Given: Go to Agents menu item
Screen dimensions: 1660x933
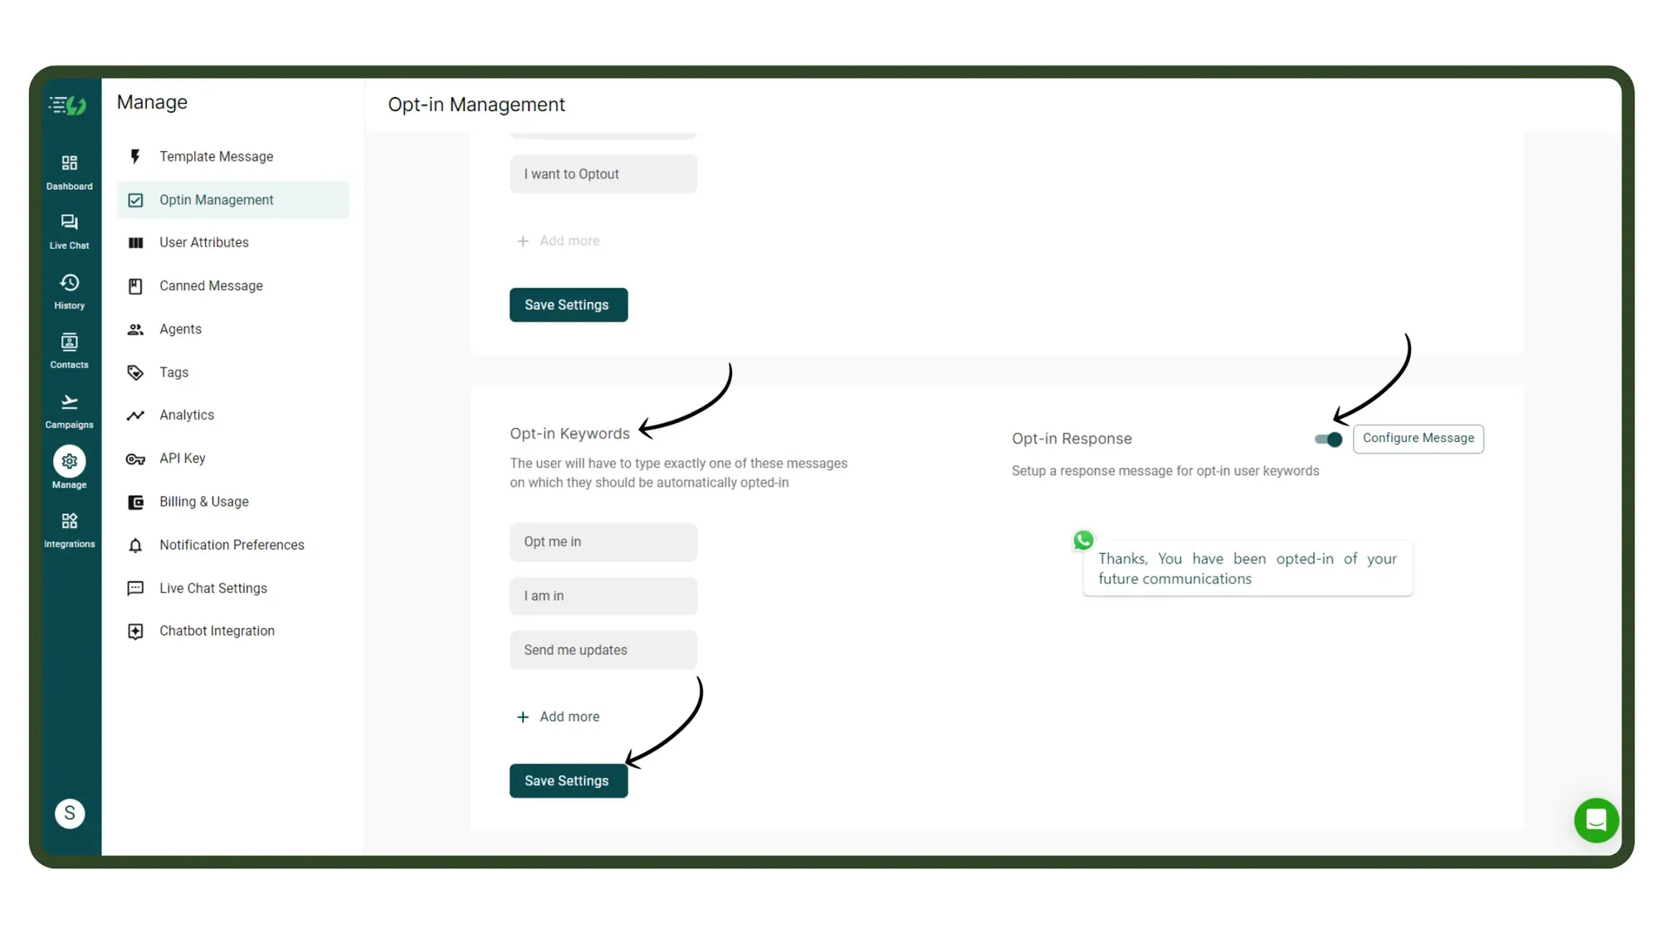Looking at the screenshot, I should 233,329.
